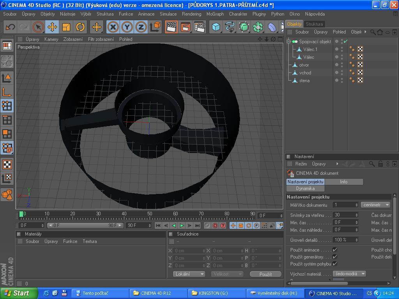Click the stepper arrows of Snímky za vteřinu
399x299 pixels.
tap(357, 215)
